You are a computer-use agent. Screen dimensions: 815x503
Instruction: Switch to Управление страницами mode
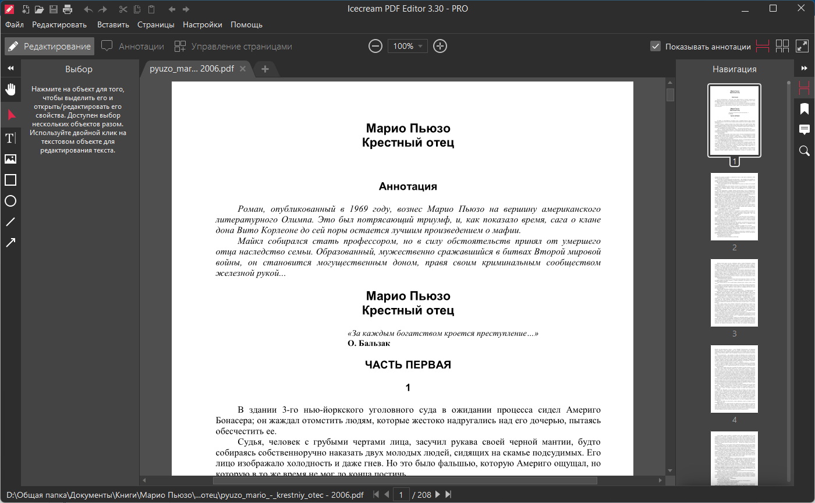click(x=233, y=47)
